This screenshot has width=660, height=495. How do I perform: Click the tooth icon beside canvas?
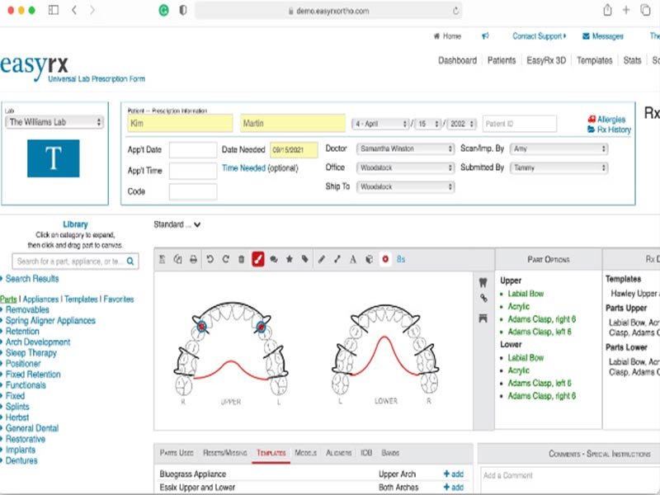coord(483,280)
